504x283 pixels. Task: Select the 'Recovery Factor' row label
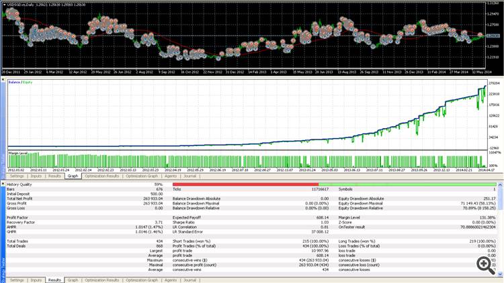(x=21, y=222)
